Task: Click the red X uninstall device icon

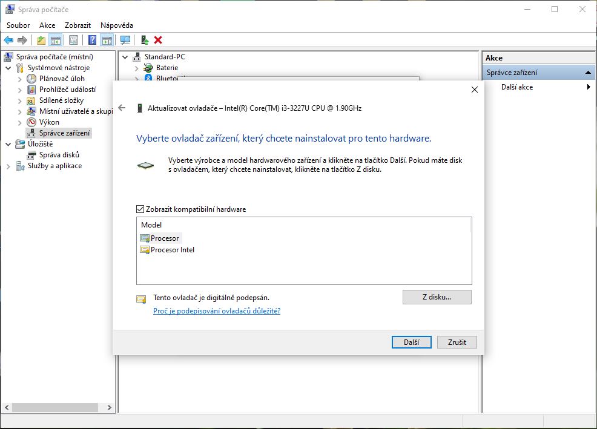Action: pyautogui.click(x=158, y=40)
